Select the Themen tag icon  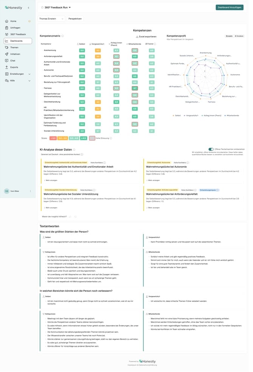click(7, 48)
